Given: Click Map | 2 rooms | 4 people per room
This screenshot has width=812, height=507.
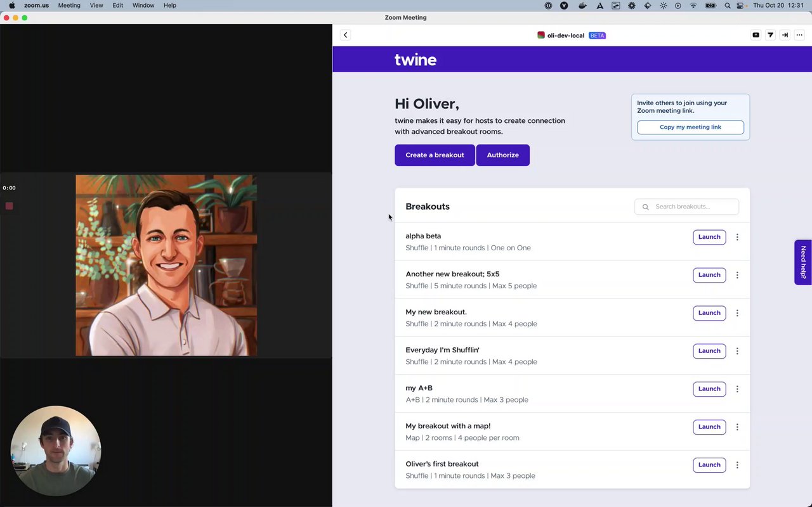Looking at the screenshot, I should click(x=462, y=438).
